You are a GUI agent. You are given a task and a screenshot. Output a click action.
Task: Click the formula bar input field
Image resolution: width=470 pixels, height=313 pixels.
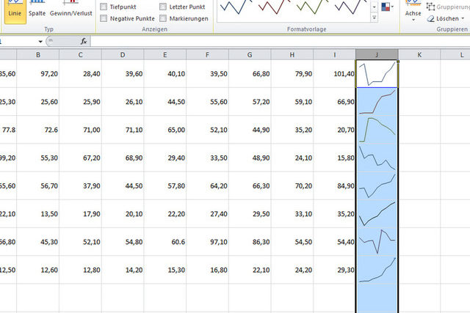pos(279,41)
